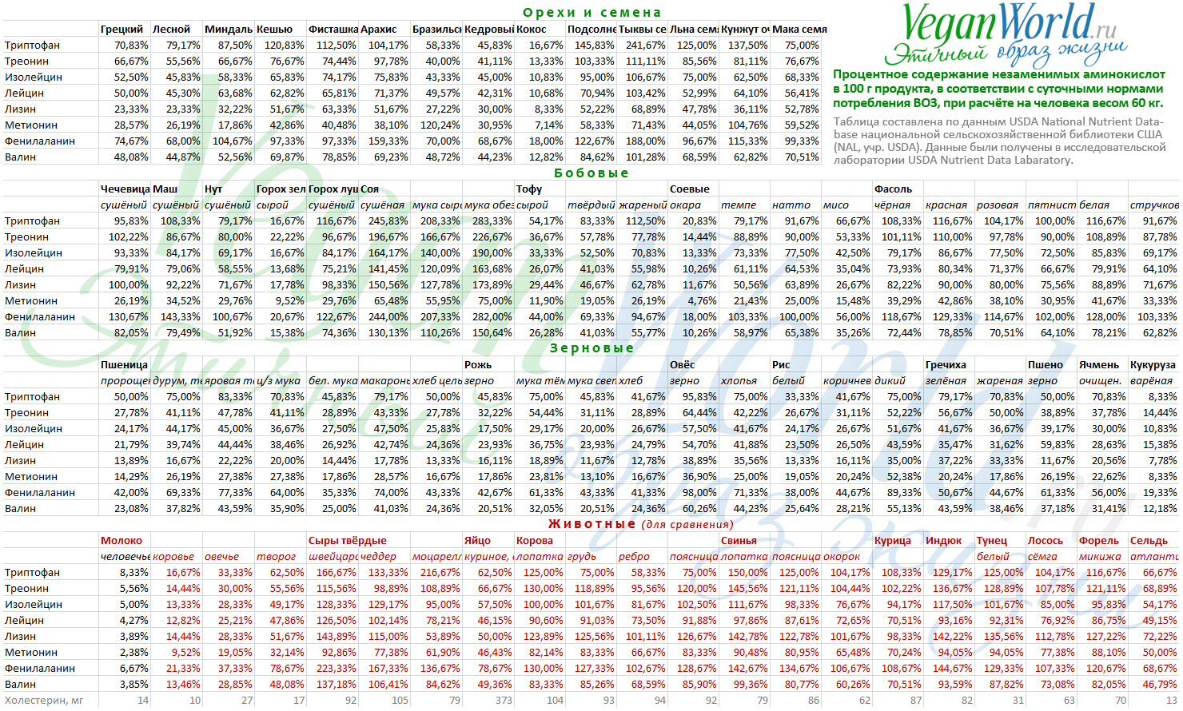
Task: Click the '216,67%' cell for моцарелла Триптофан
Action: 440,572
